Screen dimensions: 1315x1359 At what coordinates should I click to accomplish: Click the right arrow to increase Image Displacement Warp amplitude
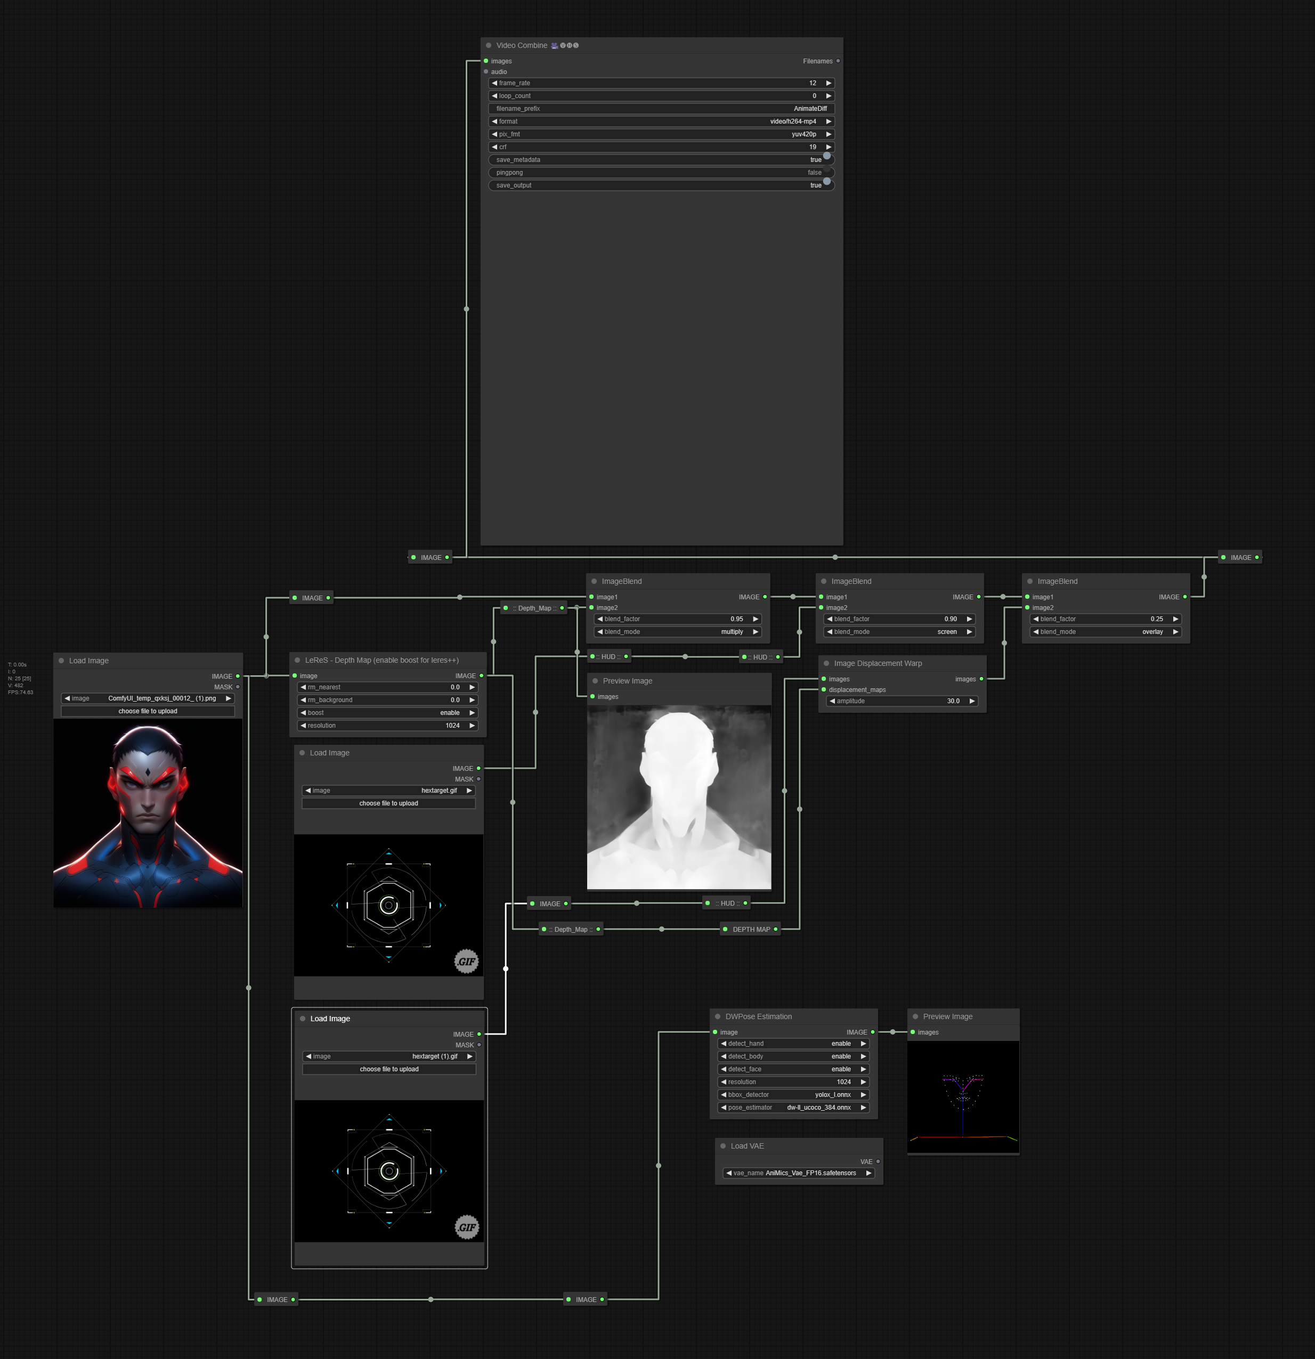[972, 701]
